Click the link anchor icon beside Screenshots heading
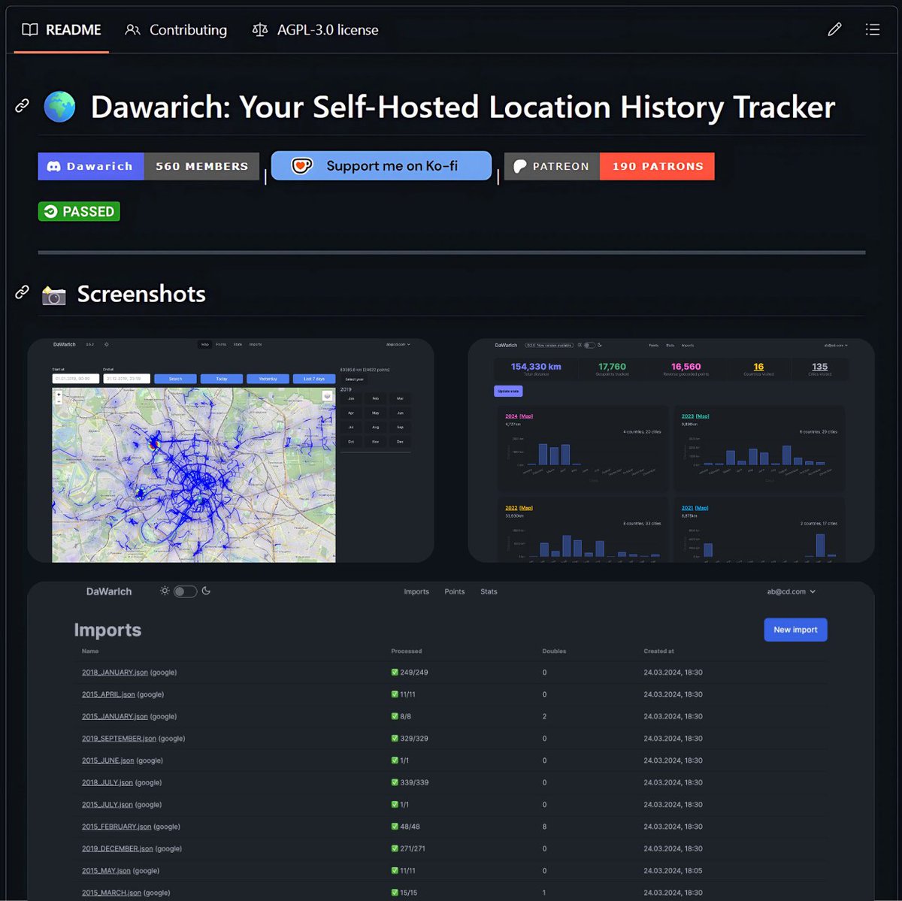Image resolution: width=902 pixels, height=901 pixels. point(21,292)
